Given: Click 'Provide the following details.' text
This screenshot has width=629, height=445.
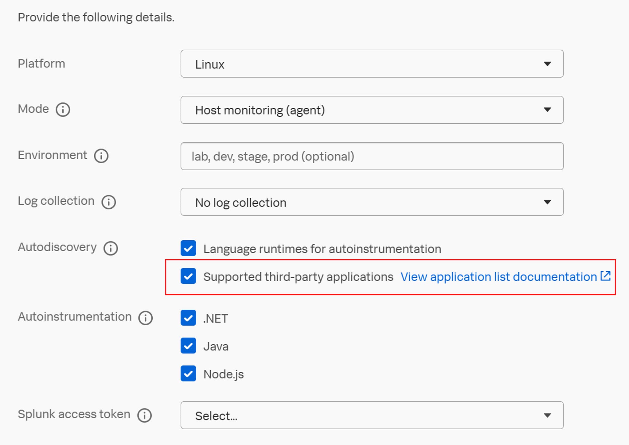Looking at the screenshot, I should 96,17.
